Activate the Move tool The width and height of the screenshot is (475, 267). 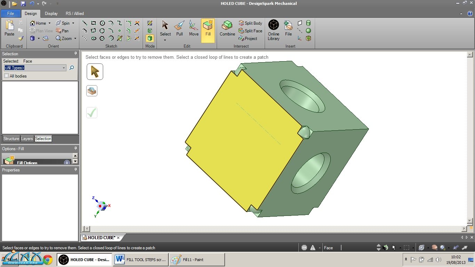(x=194, y=29)
